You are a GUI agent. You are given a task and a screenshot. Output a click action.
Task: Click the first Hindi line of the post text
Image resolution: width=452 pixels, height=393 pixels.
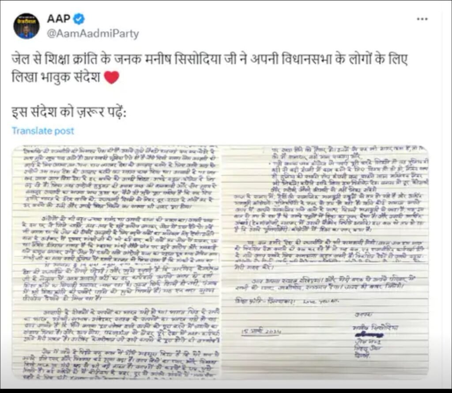[x=210, y=59]
